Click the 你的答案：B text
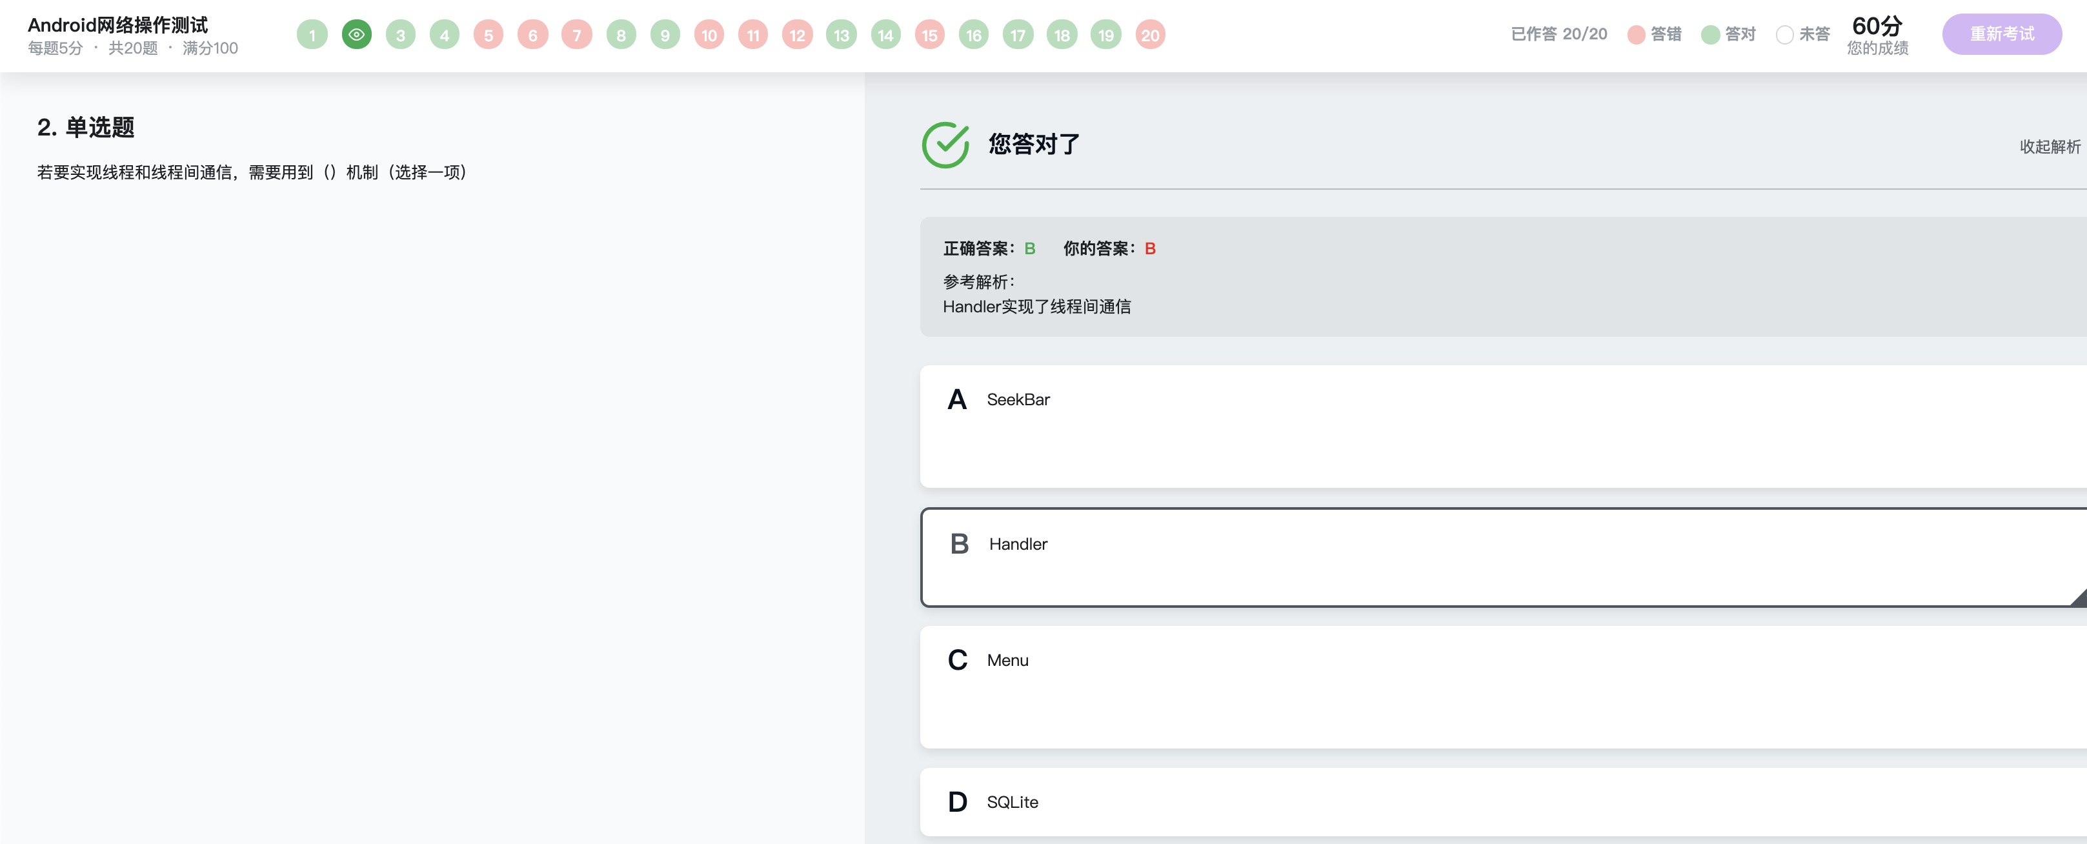 click(x=1110, y=248)
